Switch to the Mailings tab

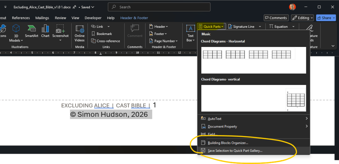click(x=42, y=18)
